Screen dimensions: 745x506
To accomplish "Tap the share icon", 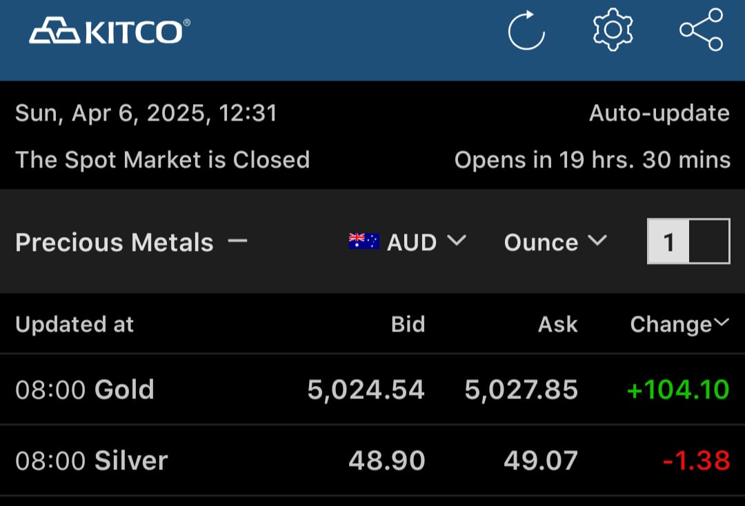I will [702, 30].
